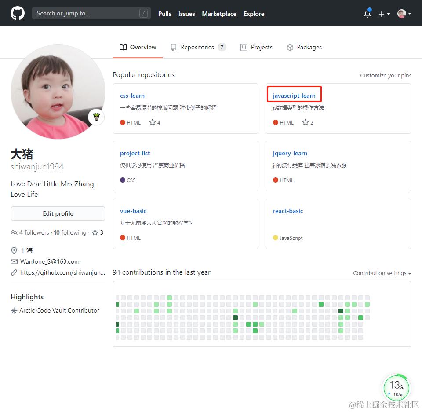This screenshot has width=422, height=412.
Task: Go to Issues in the top navigation
Action: [186, 14]
